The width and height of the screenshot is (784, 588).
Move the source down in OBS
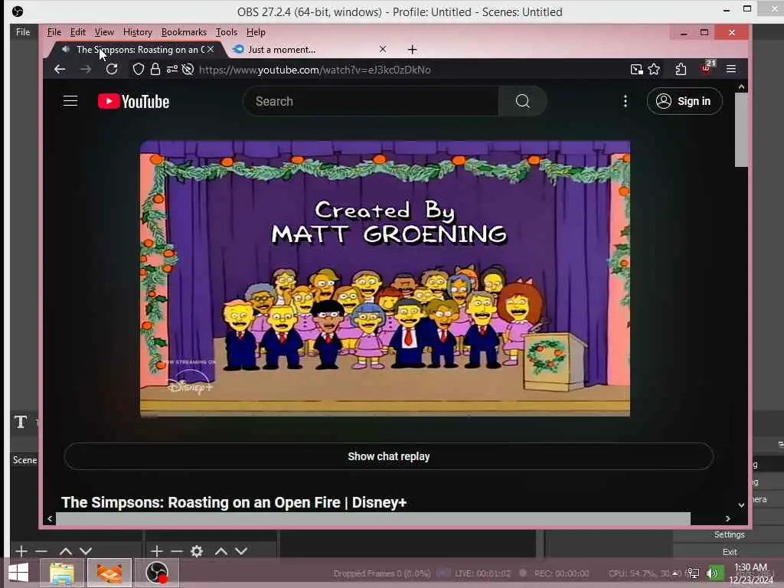tap(241, 551)
